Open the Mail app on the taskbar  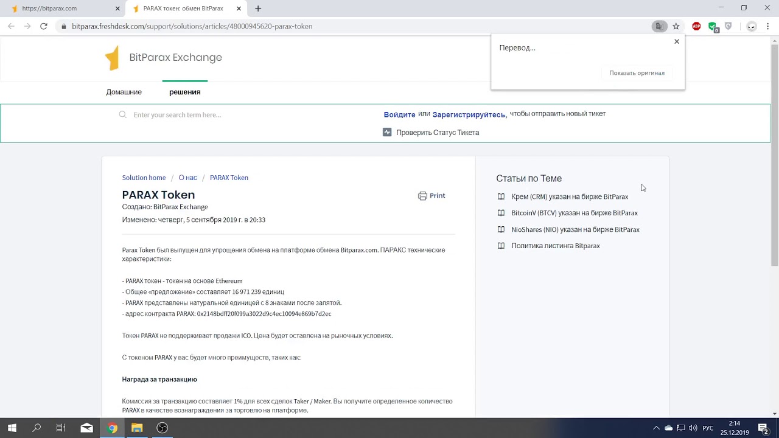tap(86, 428)
